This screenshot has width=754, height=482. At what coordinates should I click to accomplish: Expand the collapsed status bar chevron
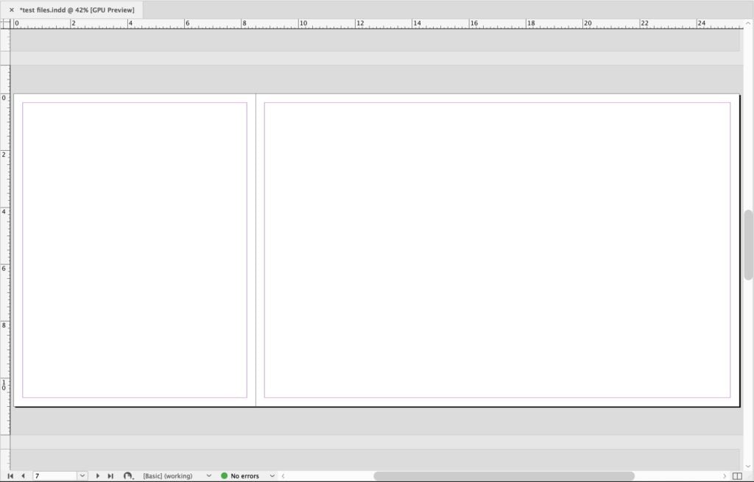[283, 475]
